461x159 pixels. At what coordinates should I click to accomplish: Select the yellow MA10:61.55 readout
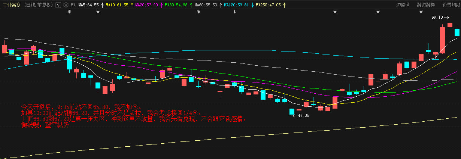pyautogui.click(x=117, y=5)
